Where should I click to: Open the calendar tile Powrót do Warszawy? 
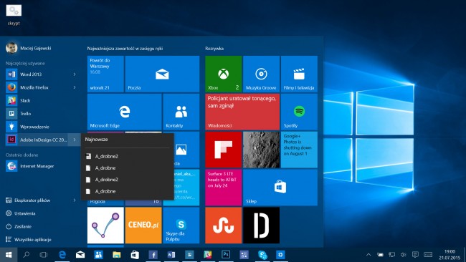105,74
